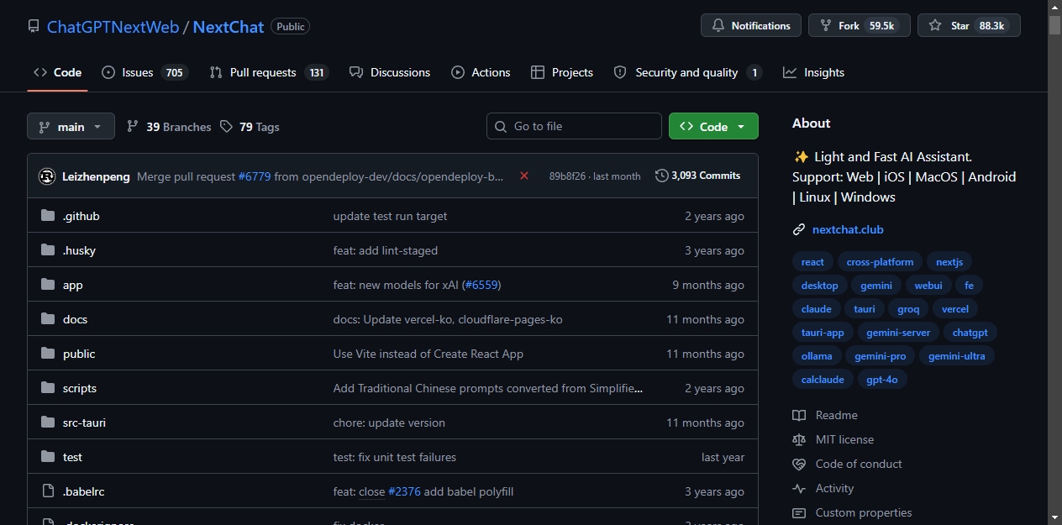Viewport: 1062px width, 525px height.
Task: Open the Actions tab
Action: (481, 72)
